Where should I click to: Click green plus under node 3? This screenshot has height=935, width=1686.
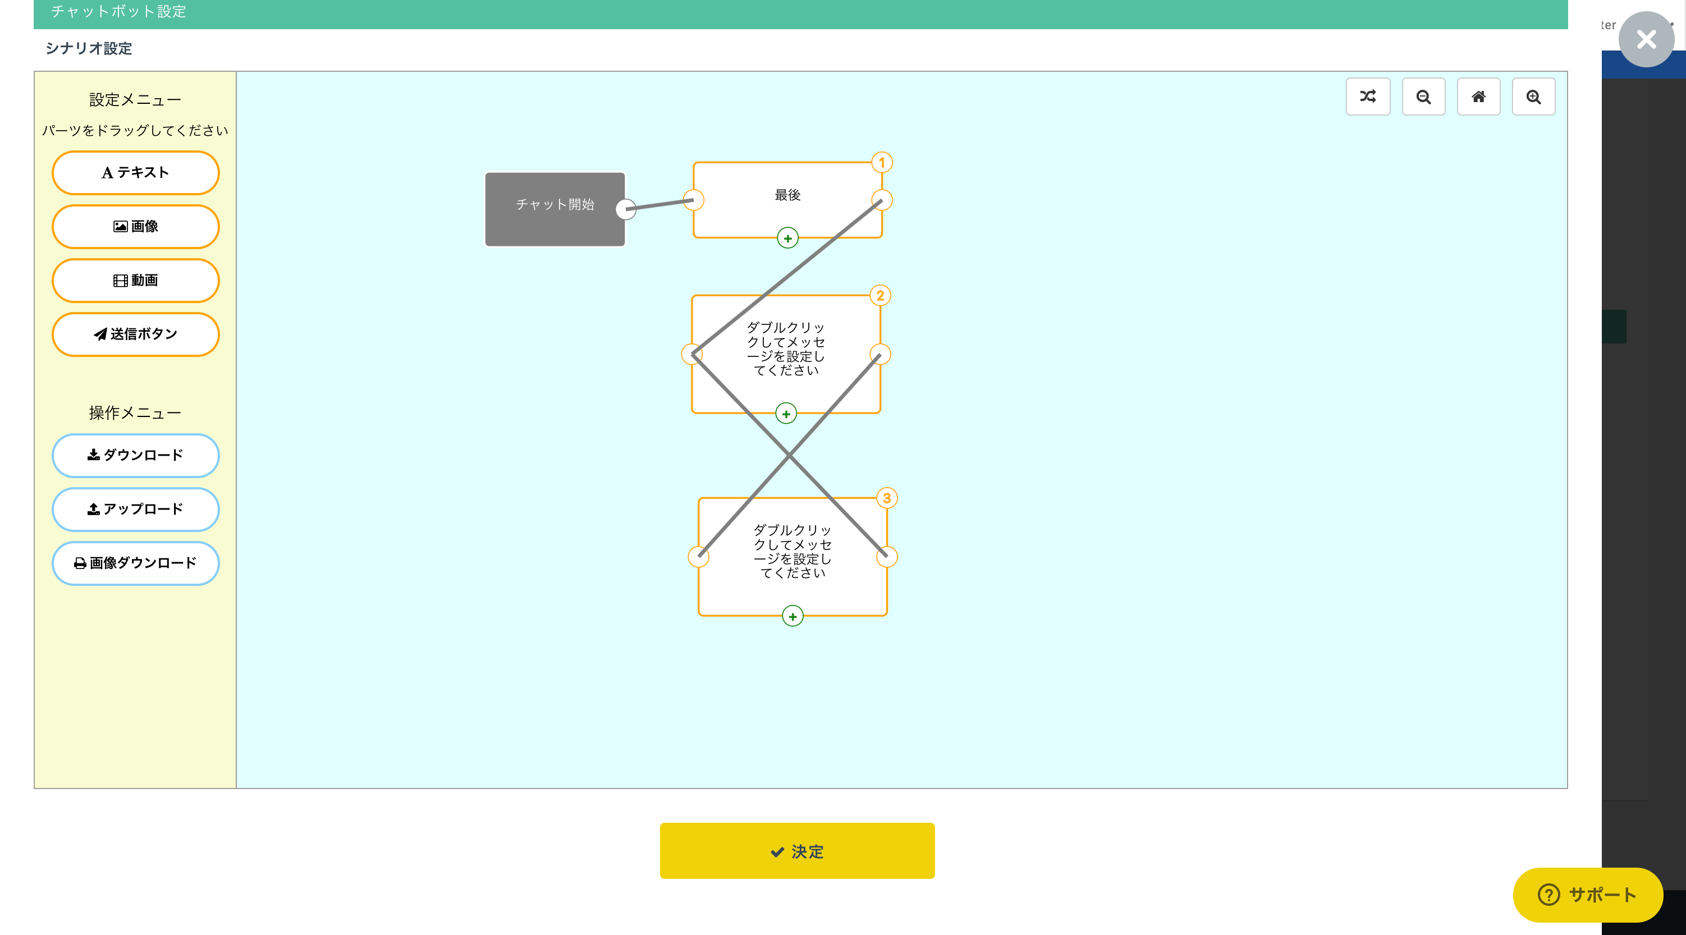tap(792, 616)
